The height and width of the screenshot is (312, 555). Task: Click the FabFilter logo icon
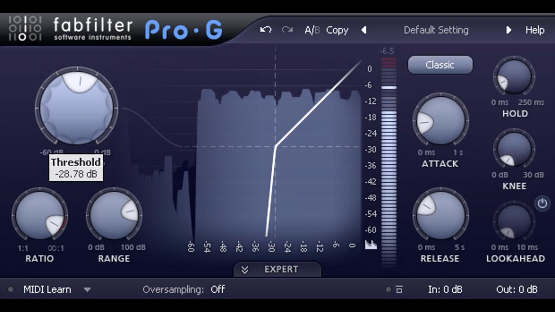point(25,28)
